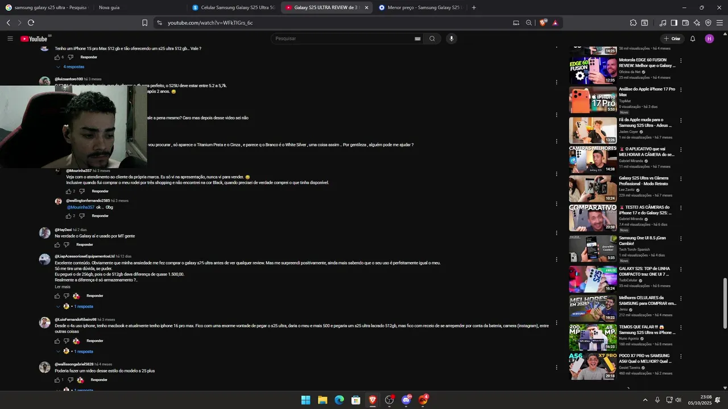
Task: Click Responder under Mourinha357 reply
Action: click(x=100, y=191)
